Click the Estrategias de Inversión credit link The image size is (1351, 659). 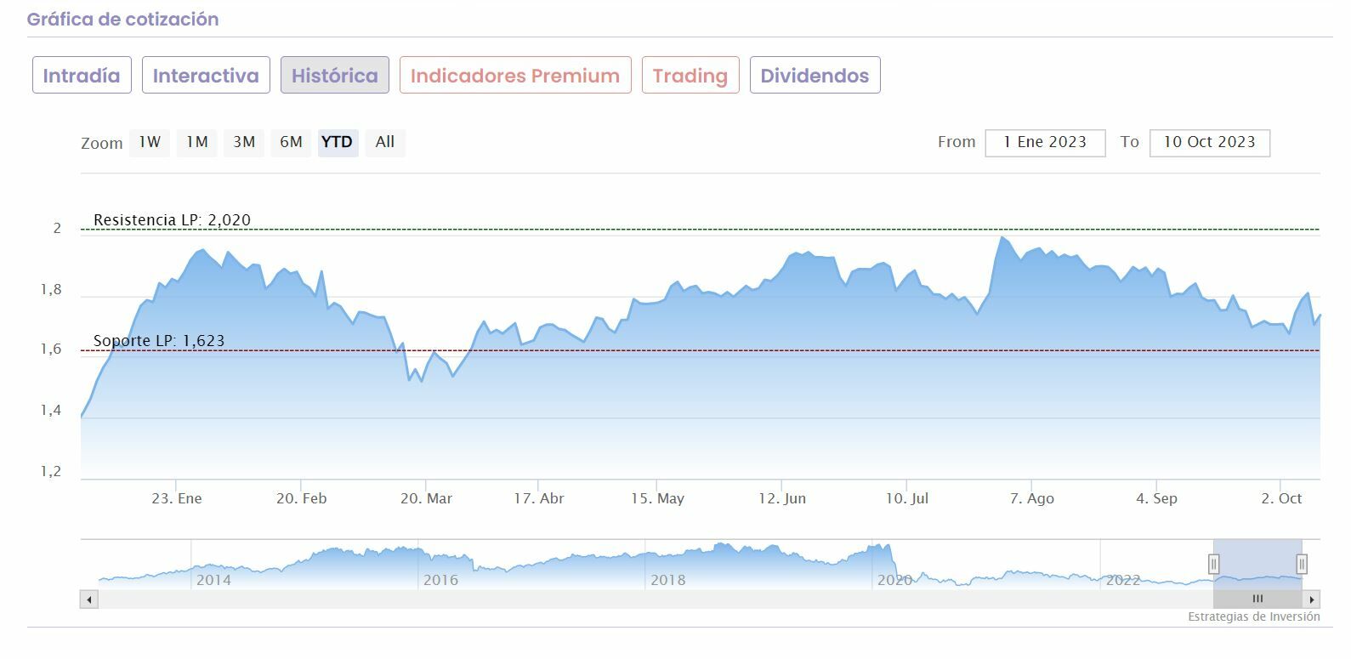coord(1253,617)
